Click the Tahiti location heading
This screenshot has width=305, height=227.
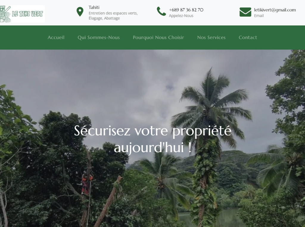[94, 7]
